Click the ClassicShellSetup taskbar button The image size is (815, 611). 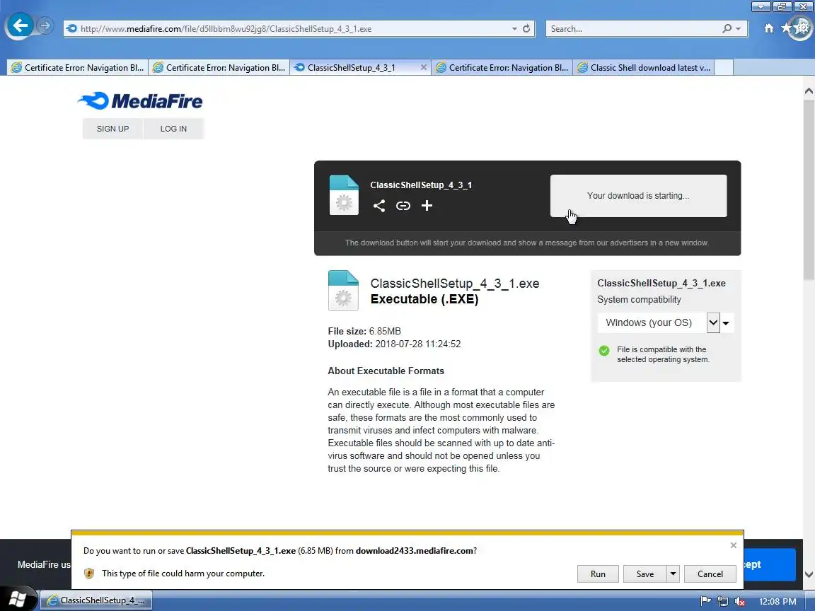96,600
